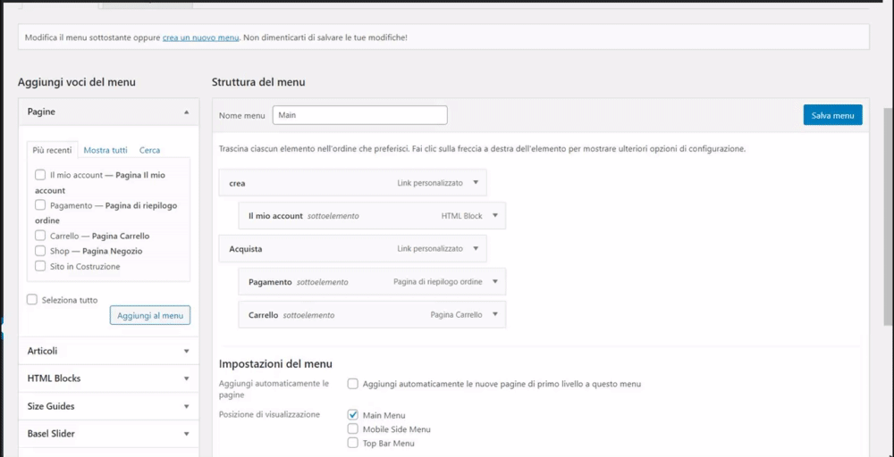894x457 pixels.
Task: Expand the Size Guides section arrow
Action: coord(186,406)
